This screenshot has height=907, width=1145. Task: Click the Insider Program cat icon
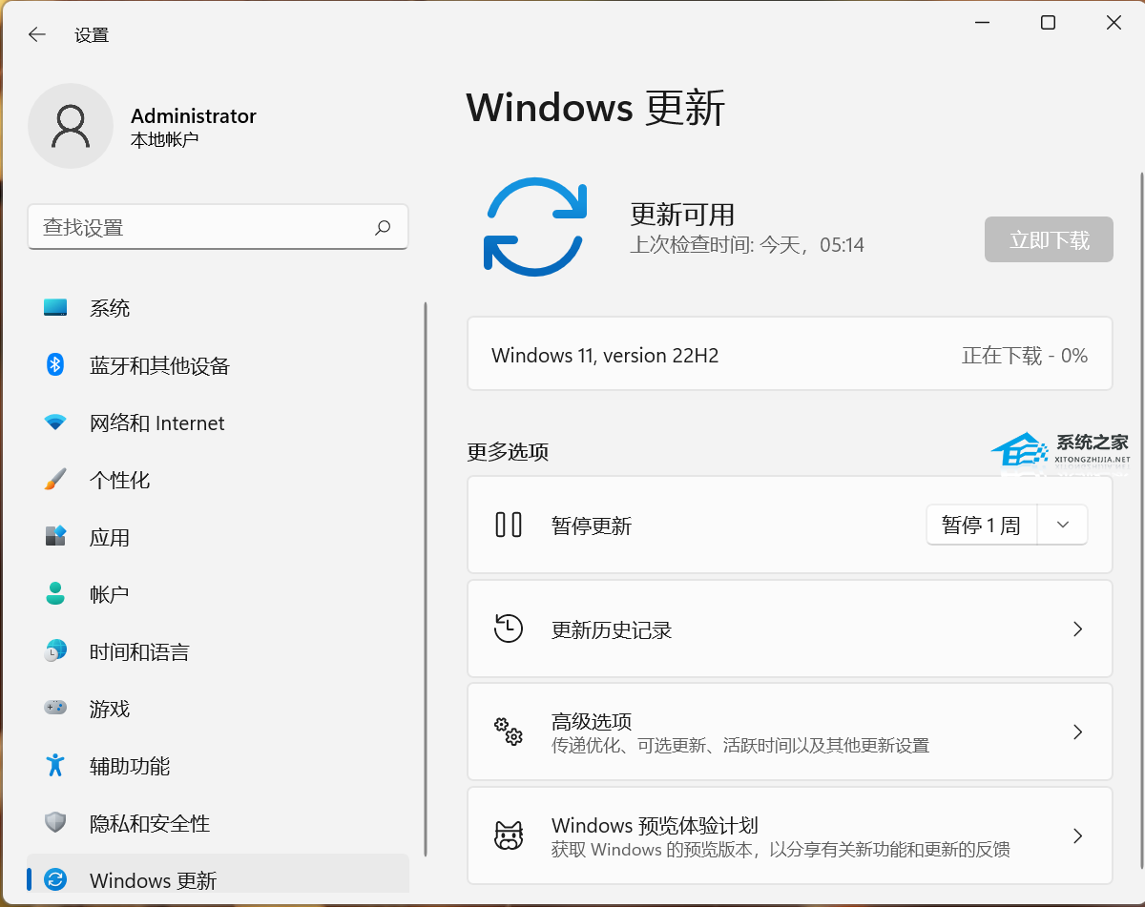coord(509,835)
